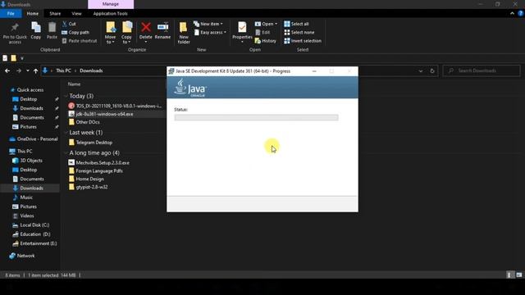Image resolution: width=525 pixels, height=295 pixels.
Task: Refresh the Downloads folder
Action: coord(432,70)
